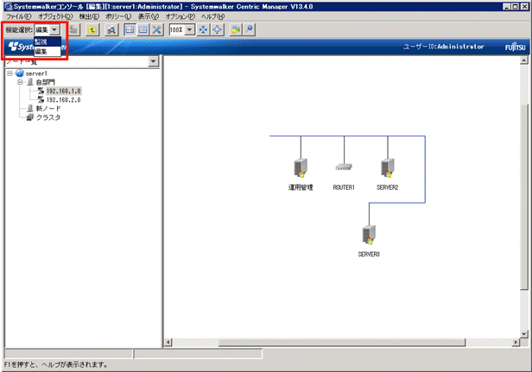Open the ヘルプ(H) menu

(x=212, y=16)
